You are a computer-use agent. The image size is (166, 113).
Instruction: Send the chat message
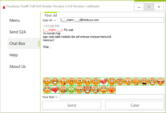pos(72,105)
